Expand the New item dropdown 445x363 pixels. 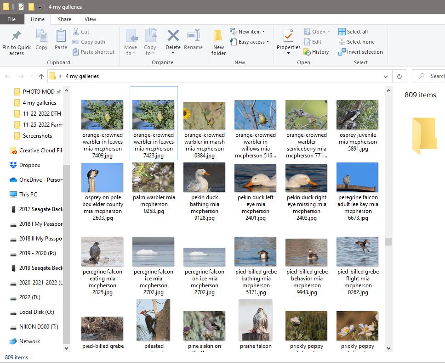click(248, 31)
